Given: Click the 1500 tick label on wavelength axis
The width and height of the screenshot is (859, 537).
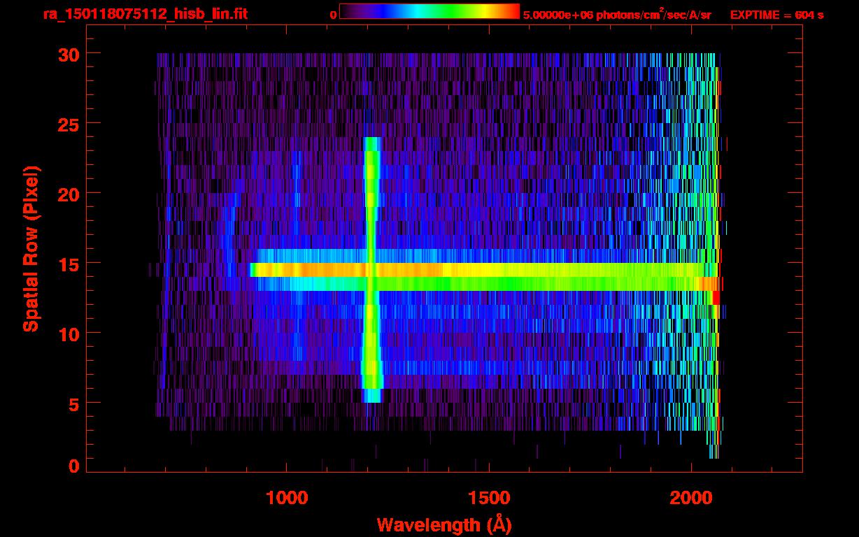Looking at the screenshot, I should [488, 498].
